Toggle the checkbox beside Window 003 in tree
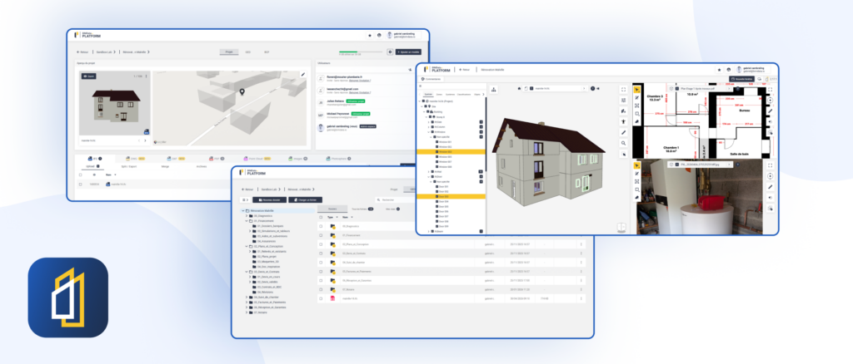Image resolution: width=853 pixels, height=364 pixels. coord(436,152)
